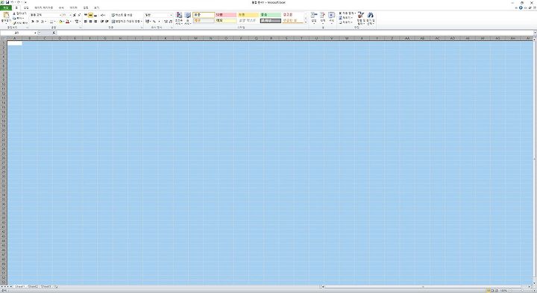This screenshot has width=537, height=293.
Task: Click the AutoSum sigma button
Action: pyautogui.click(x=347, y=13)
